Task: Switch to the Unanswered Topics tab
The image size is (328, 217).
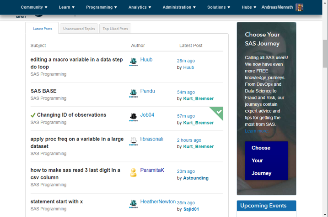Action: click(79, 29)
